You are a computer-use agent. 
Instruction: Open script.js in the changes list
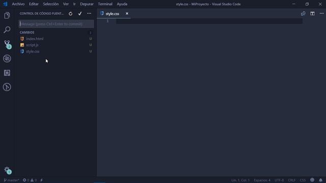tap(32, 45)
